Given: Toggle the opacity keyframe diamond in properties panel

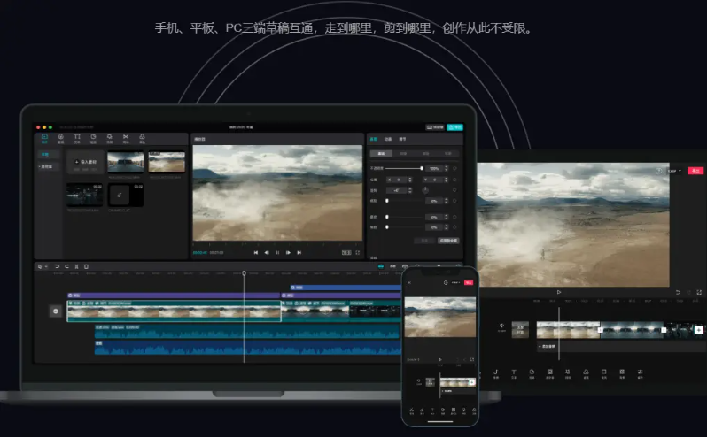Looking at the screenshot, I should (x=455, y=167).
